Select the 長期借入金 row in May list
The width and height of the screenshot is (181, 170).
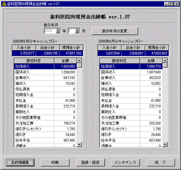click(45, 106)
